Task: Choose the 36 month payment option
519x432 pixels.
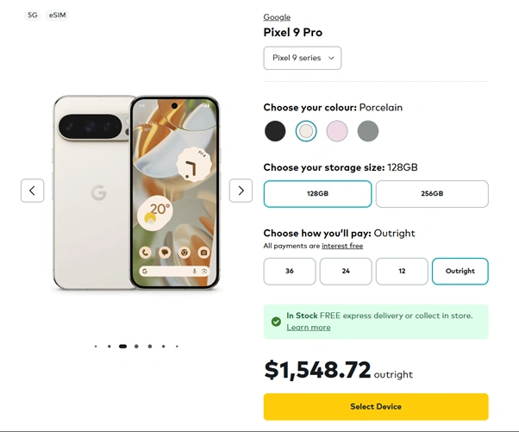Action: pos(290,271)
